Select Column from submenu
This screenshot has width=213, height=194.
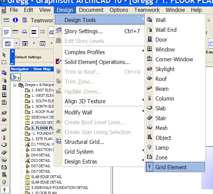point(175,99)
